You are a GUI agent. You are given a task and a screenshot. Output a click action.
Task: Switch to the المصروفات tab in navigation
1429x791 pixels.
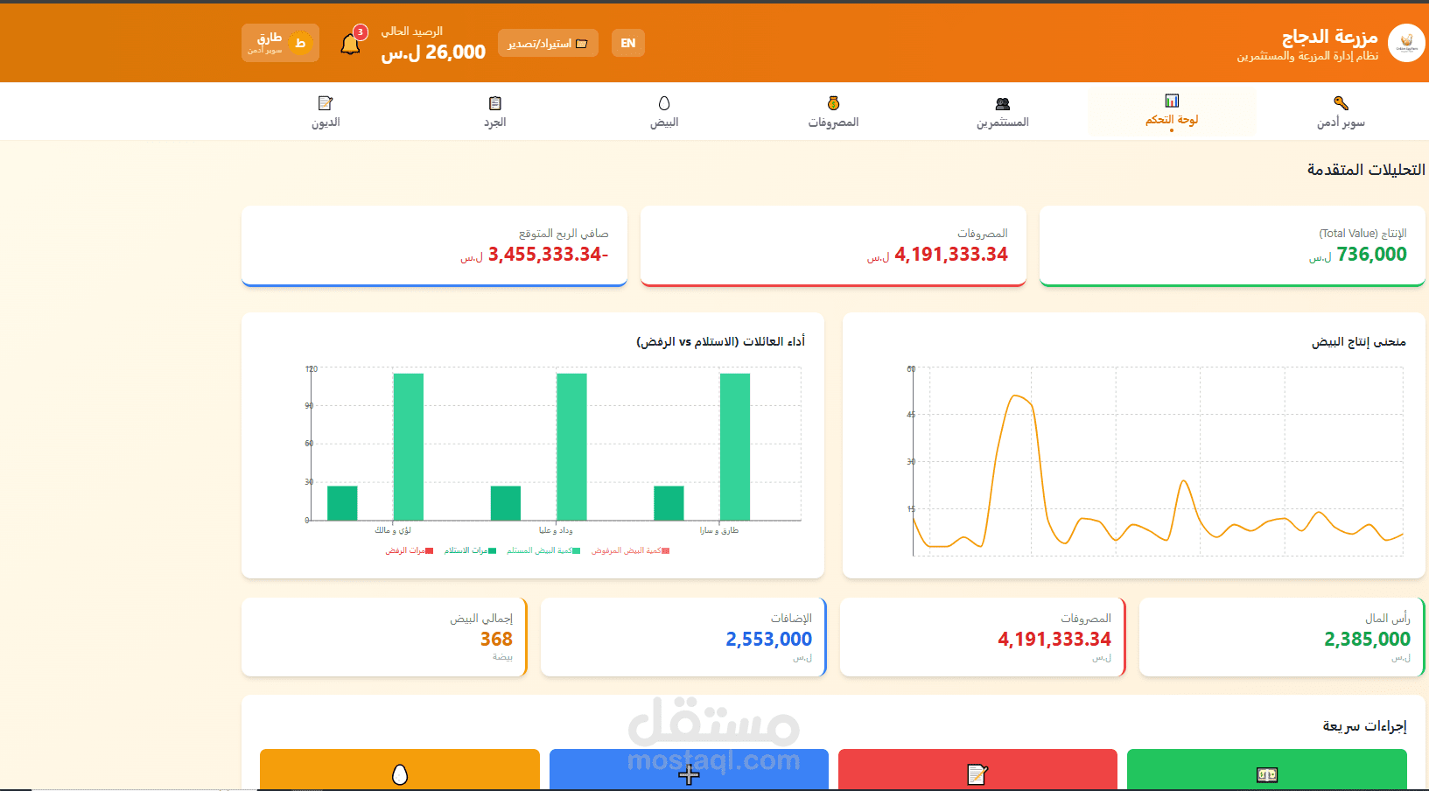click(x=833, y=111)
